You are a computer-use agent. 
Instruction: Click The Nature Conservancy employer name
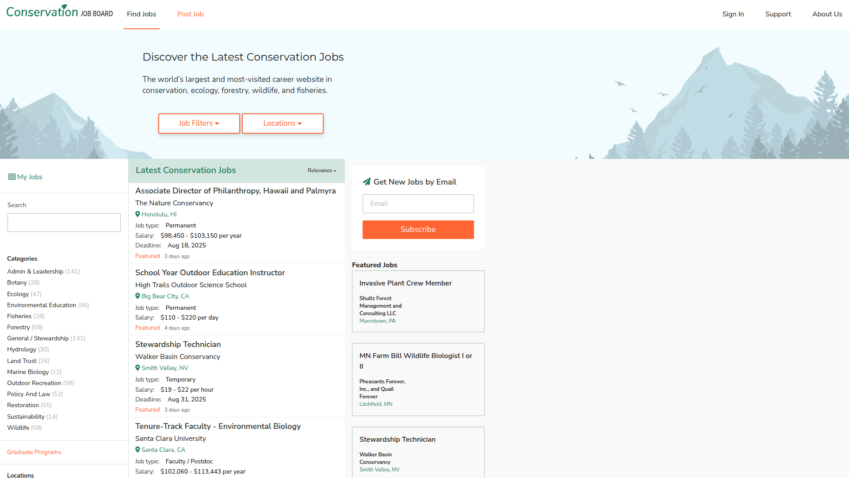174,203
